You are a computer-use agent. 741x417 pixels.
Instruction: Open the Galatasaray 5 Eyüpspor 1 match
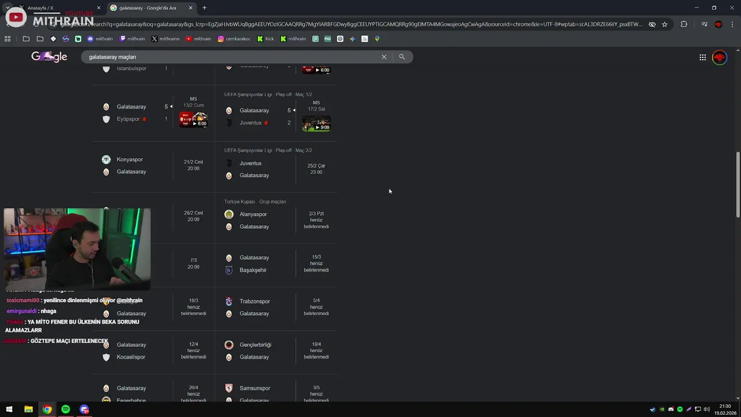153,113
